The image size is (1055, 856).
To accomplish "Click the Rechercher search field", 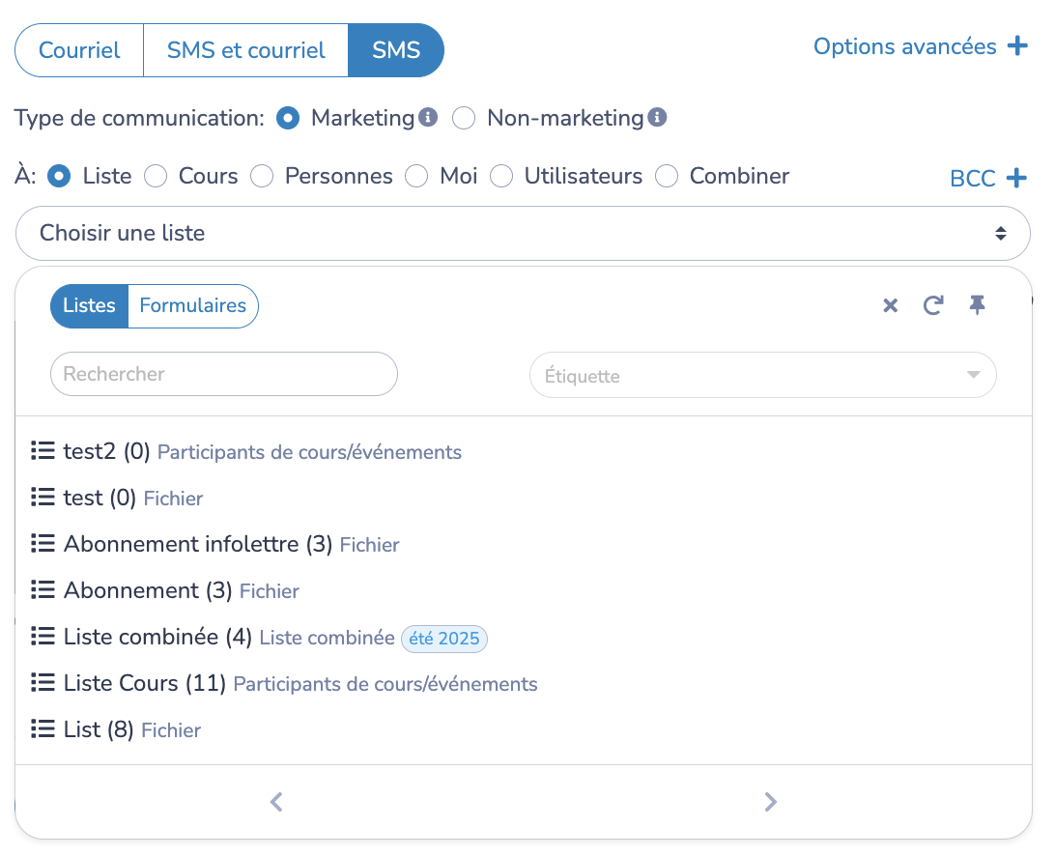I will [x=224, y=374].
